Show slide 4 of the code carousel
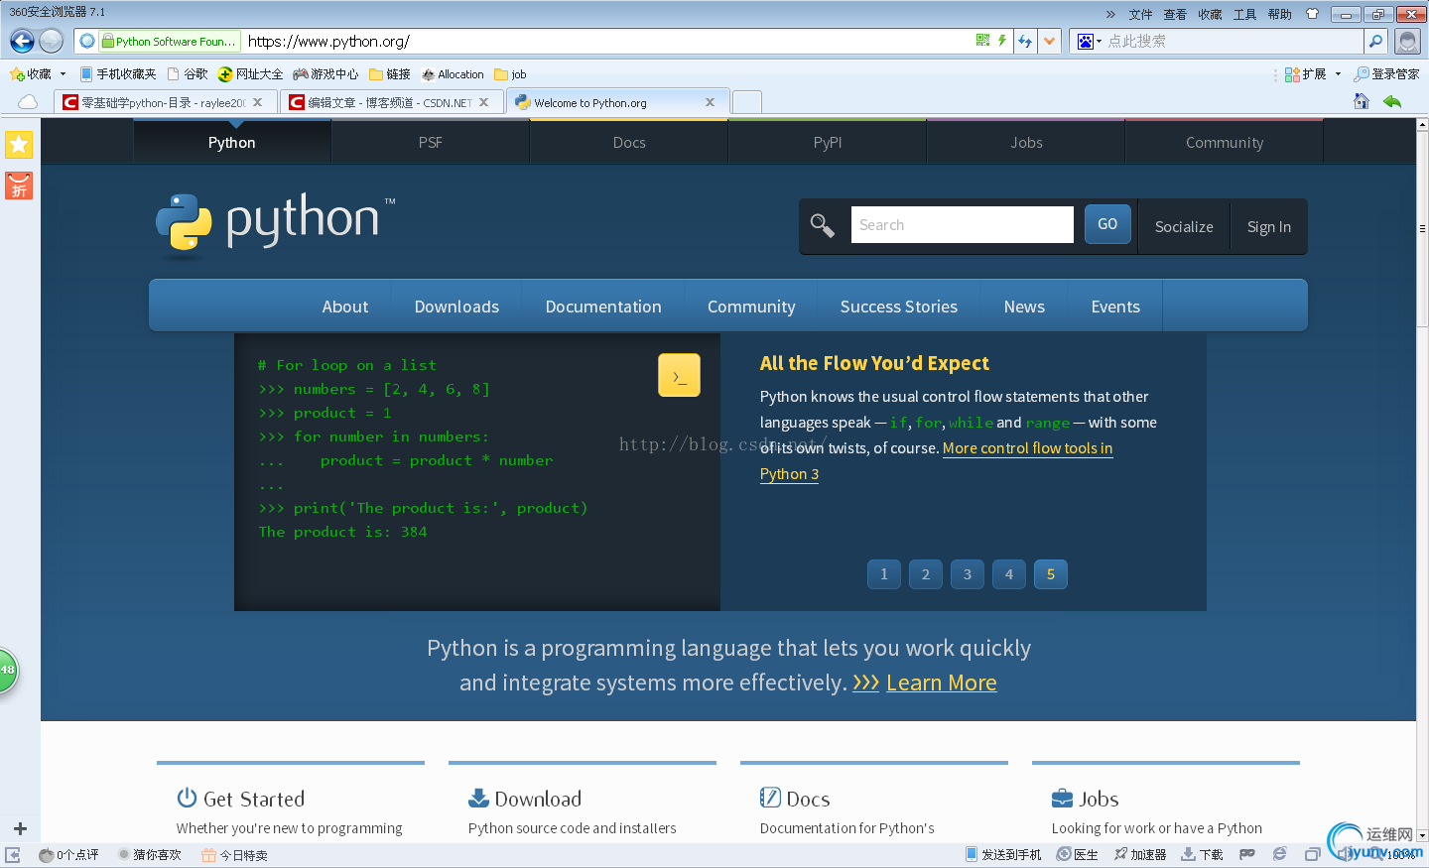The width and height of the screenshot is (1429, 868). 1009,574
